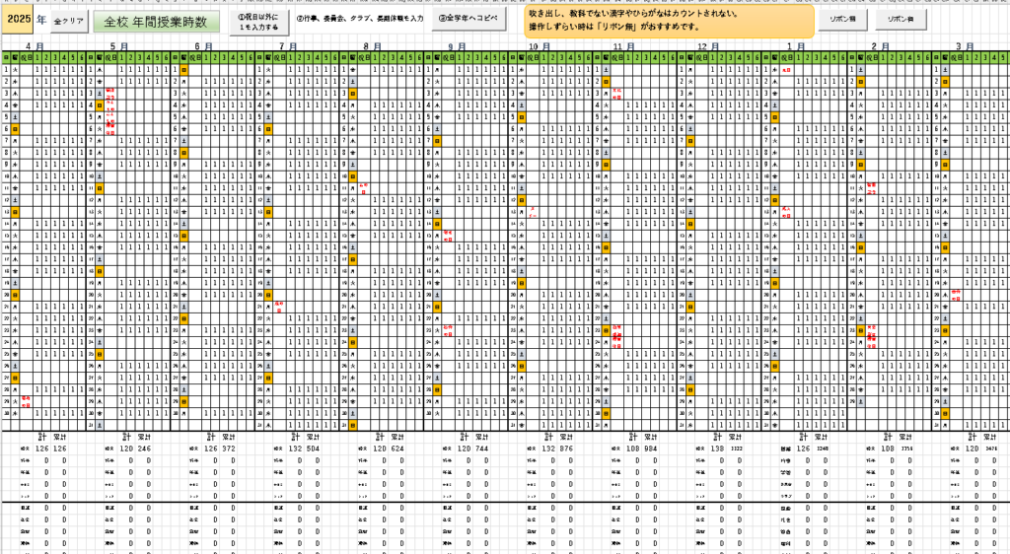
Task: Select the 7 月 month heading
Action: 288,46
